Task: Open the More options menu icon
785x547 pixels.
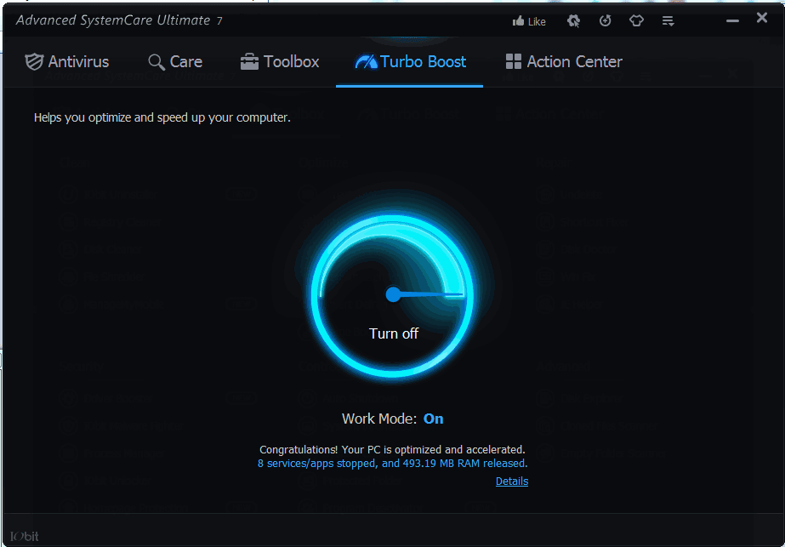Action: pos(668,21)
